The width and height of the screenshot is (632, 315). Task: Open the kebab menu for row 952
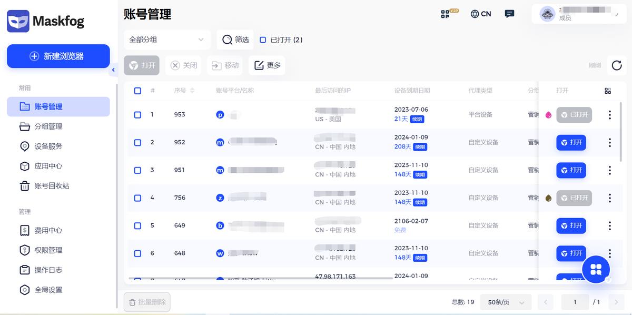point(609,142)
